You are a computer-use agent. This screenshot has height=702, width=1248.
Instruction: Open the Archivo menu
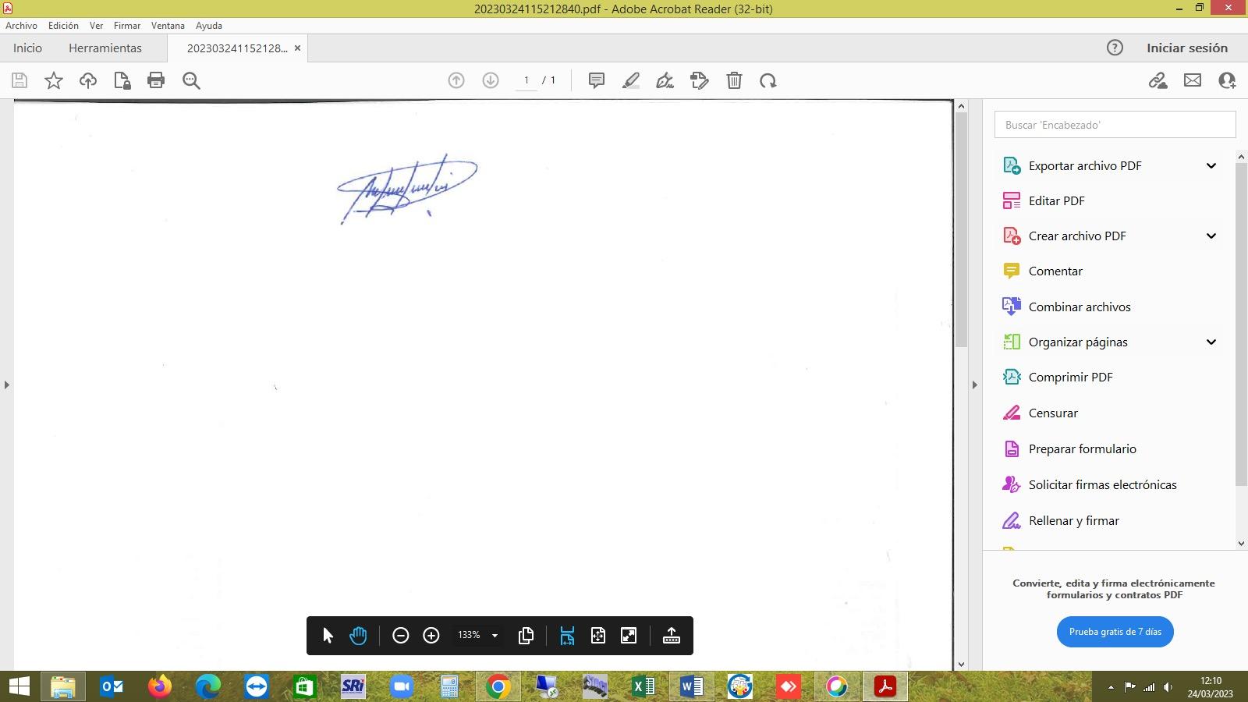pyautogui.click(x=21, y=26)
